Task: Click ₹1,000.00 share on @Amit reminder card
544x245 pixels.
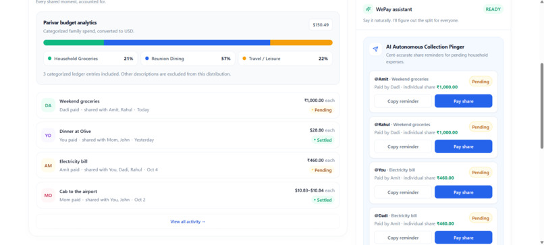Action: click(x=447, y=87)
